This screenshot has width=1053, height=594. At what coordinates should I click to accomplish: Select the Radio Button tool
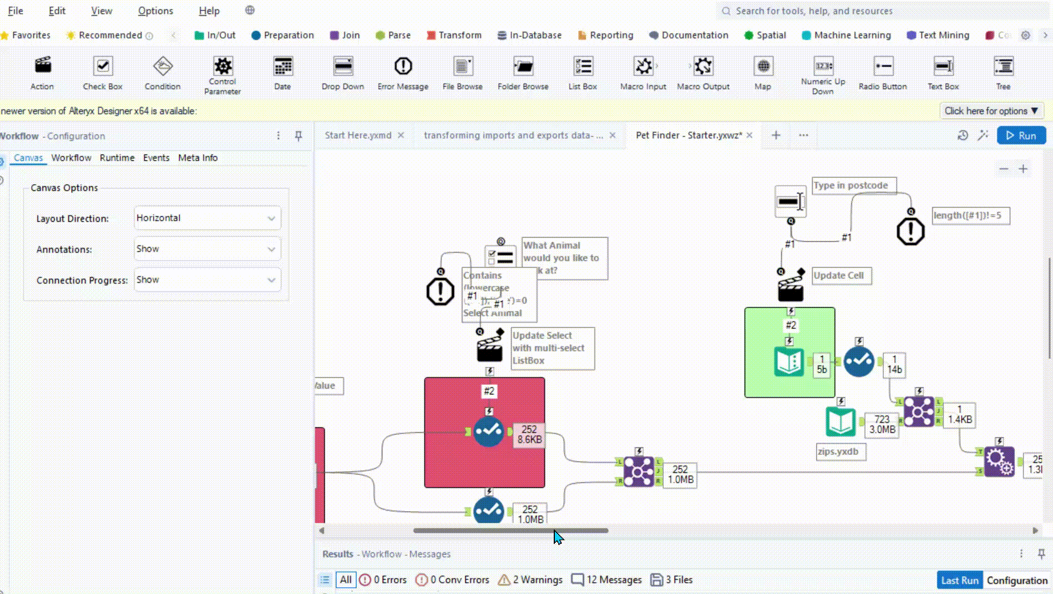883,66
